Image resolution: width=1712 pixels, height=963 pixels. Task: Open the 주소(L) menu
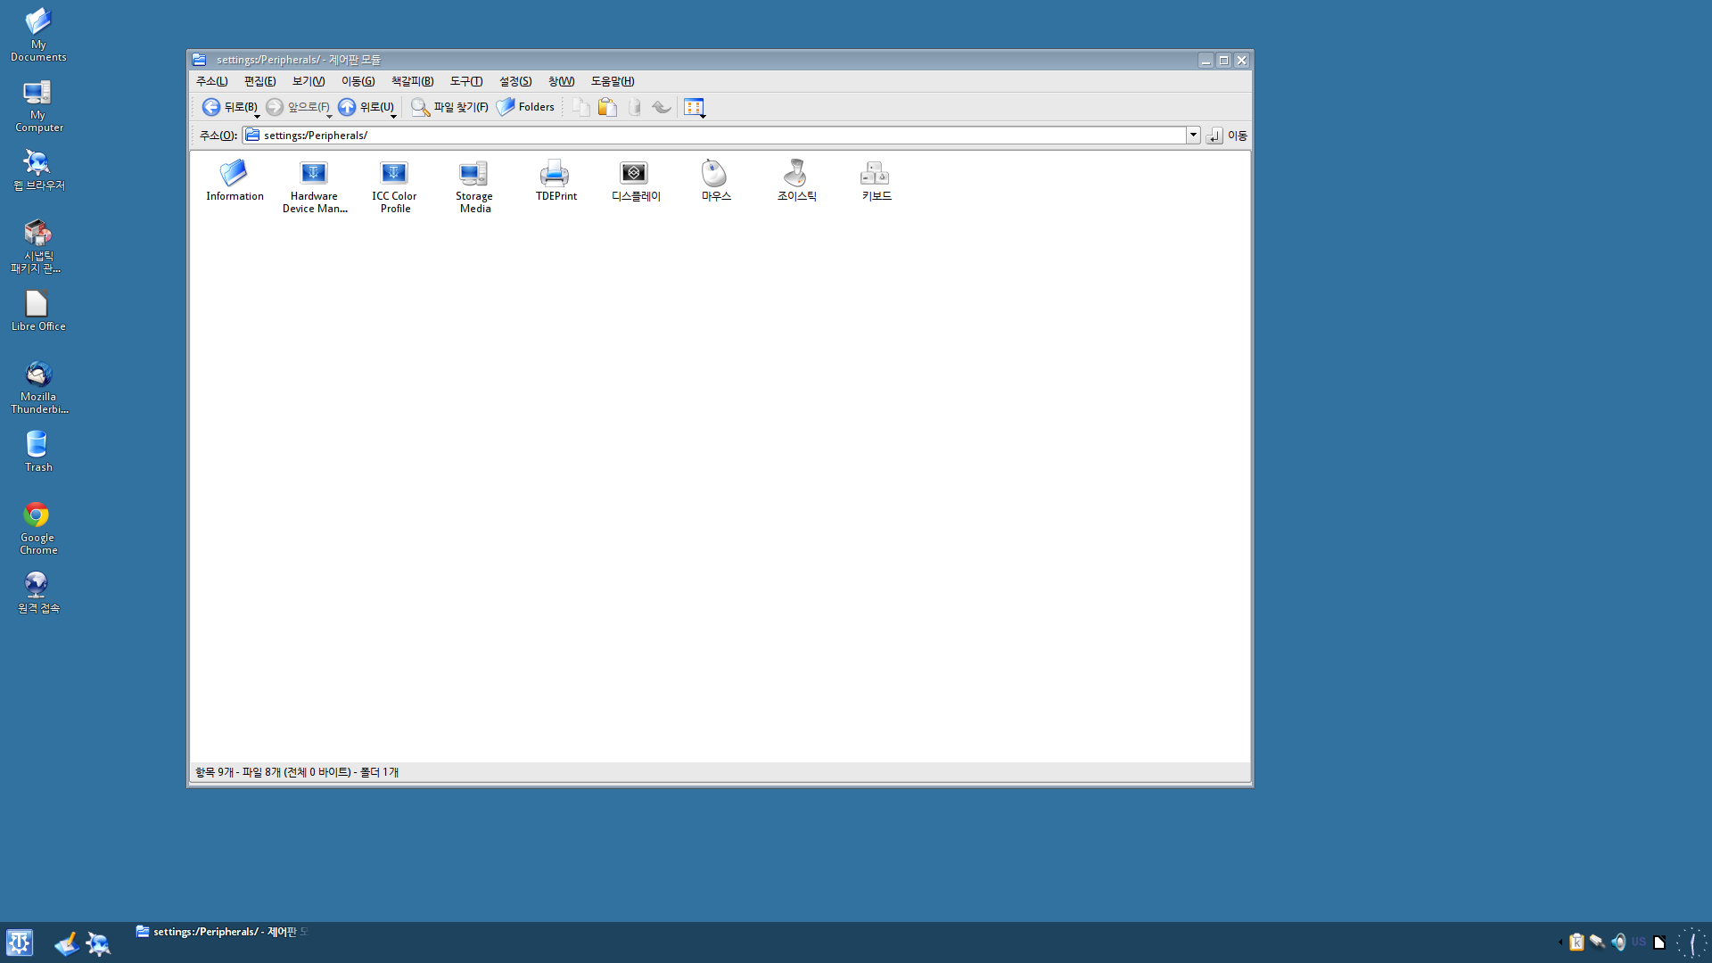pos(211,81)
